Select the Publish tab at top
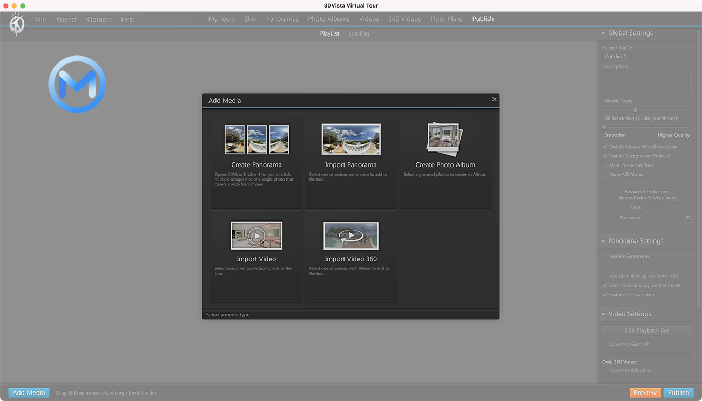The image size is (702, 401). click(483, 19)
